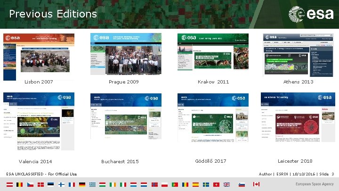Click the "Previous Editions" slide title
Viewport: 339px width, 191px height.
[53, 14]
